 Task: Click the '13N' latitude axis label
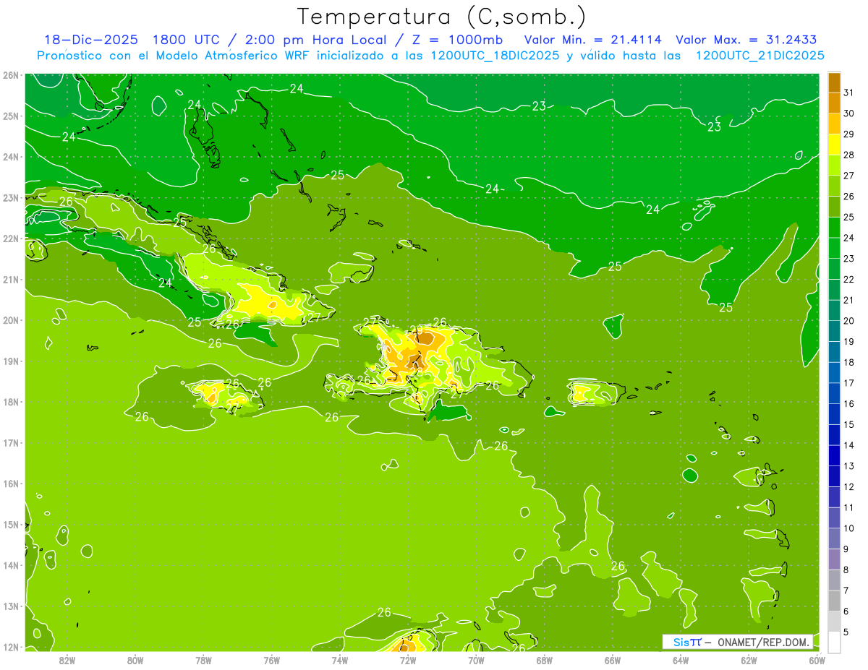(x=11, y=606)
